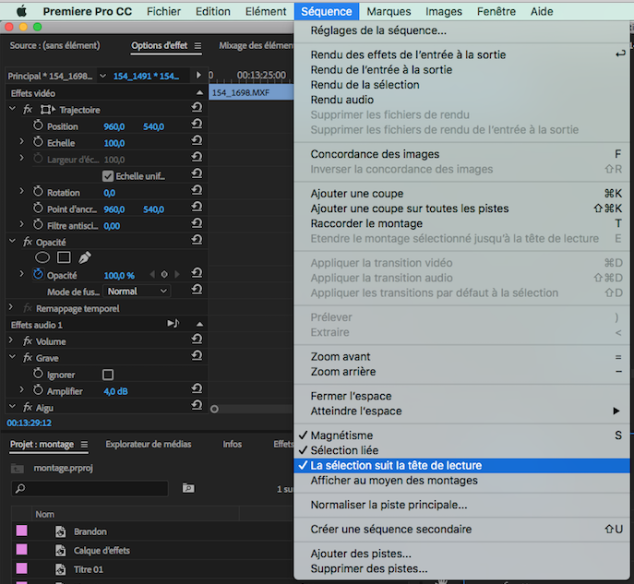Select the 154_1698.MXF clip bar
The width and height of the screenshot is (634, 584).
click(x=251, y=92)
